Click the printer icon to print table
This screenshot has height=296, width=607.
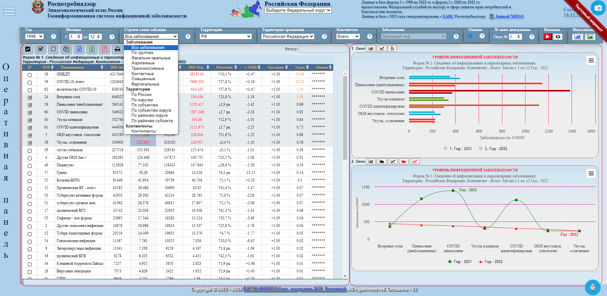[117, 49]
